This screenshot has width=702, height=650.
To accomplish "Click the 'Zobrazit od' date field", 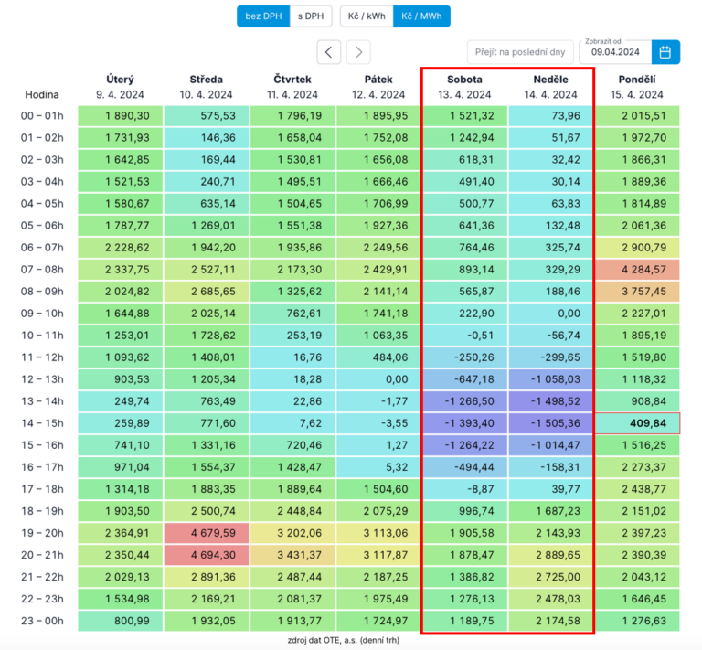I will (615, 52).
